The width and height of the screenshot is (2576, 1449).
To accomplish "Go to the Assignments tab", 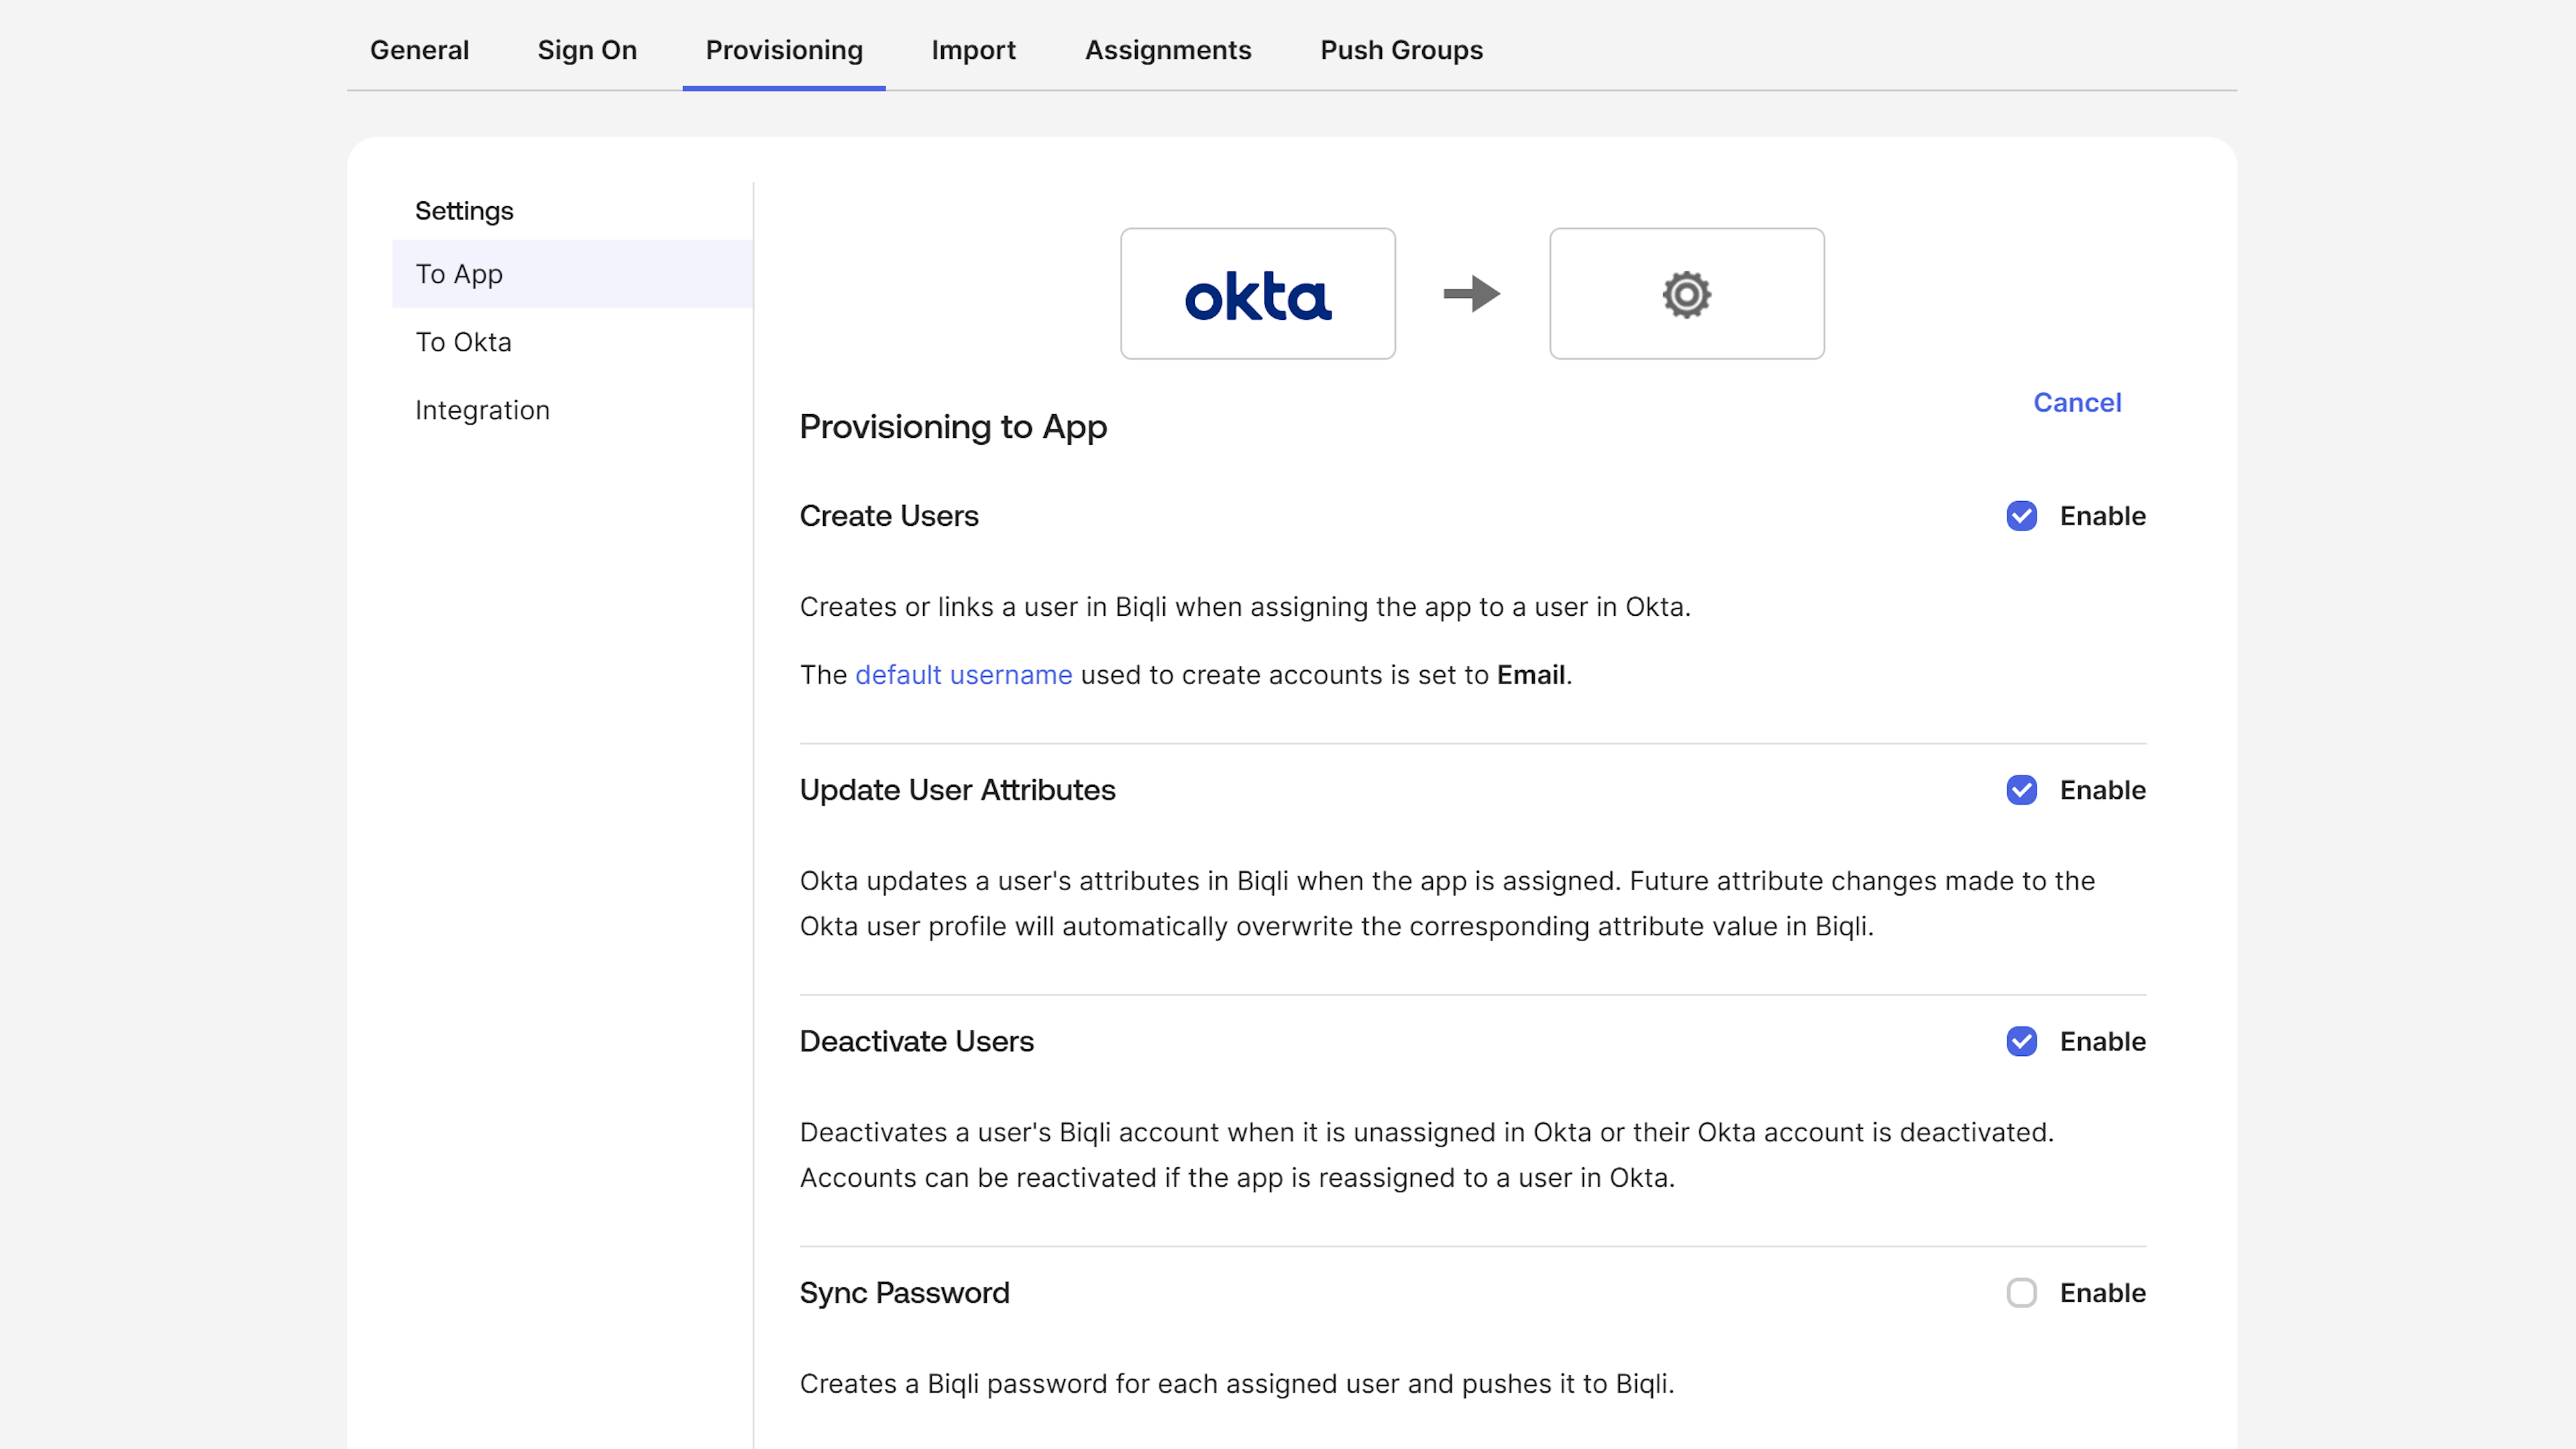I will click(1168, 50).
